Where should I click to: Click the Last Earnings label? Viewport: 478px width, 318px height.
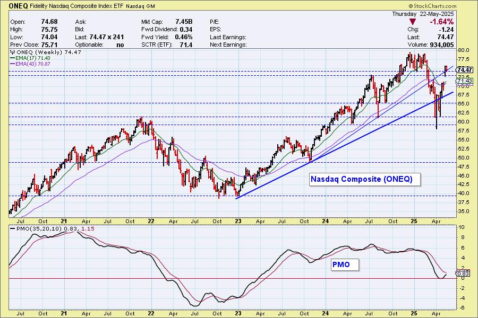pos(228,37)
